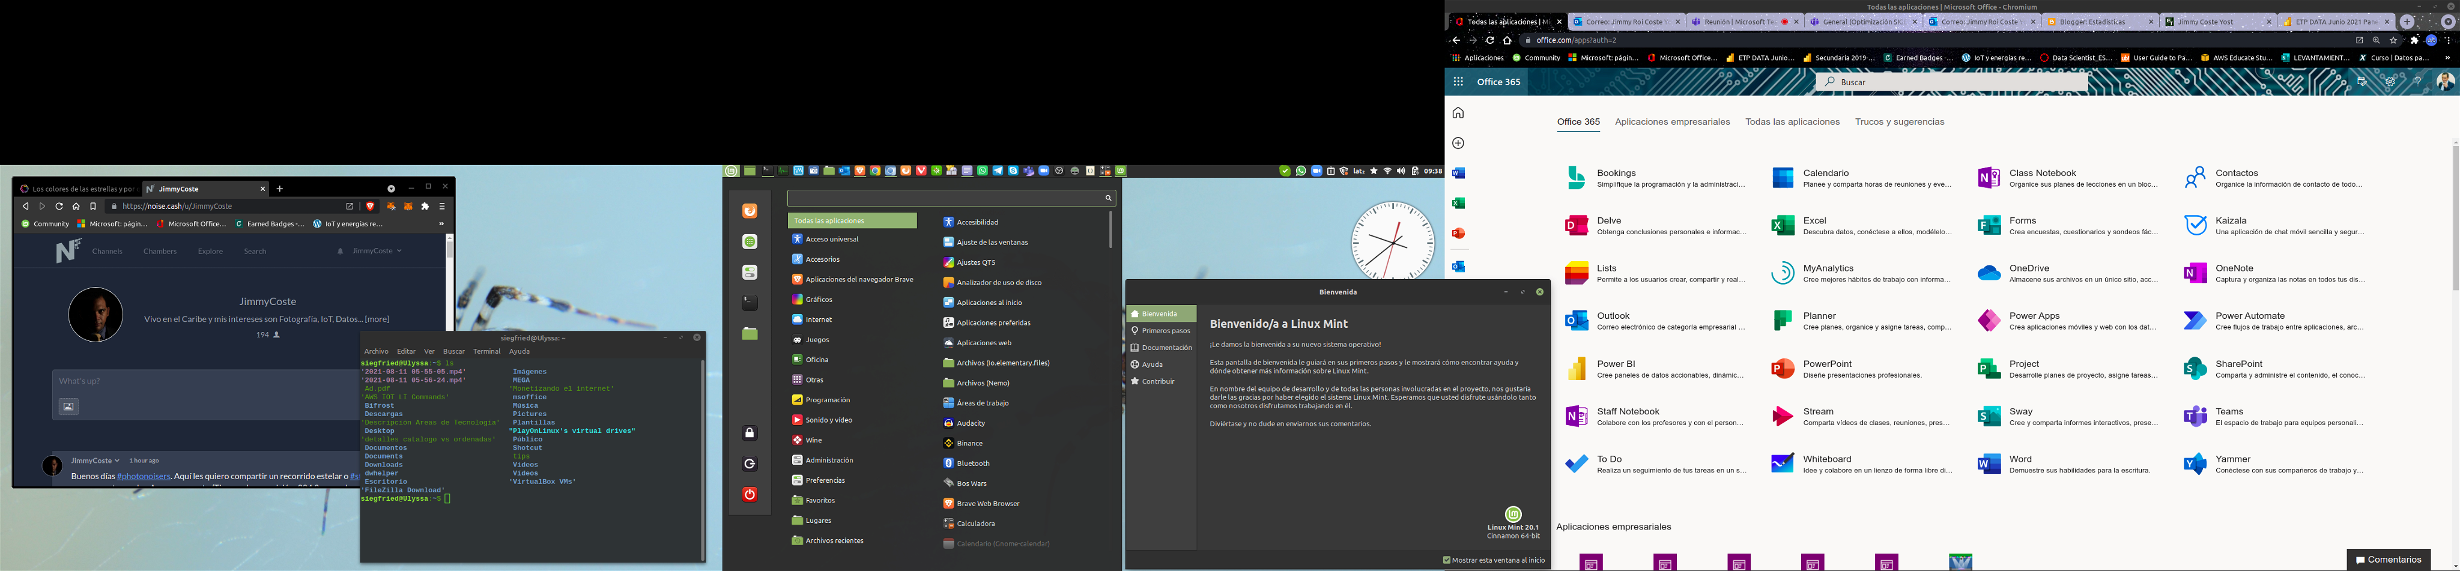Open the OneDrive app
2460x571 pixels.
pyautogui.click(x=2067, y=273)
